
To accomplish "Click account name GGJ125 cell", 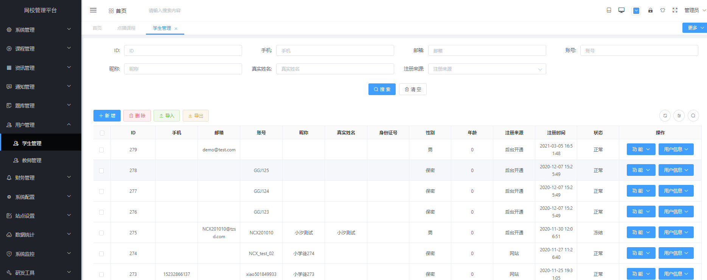I will tap(261, 171).
